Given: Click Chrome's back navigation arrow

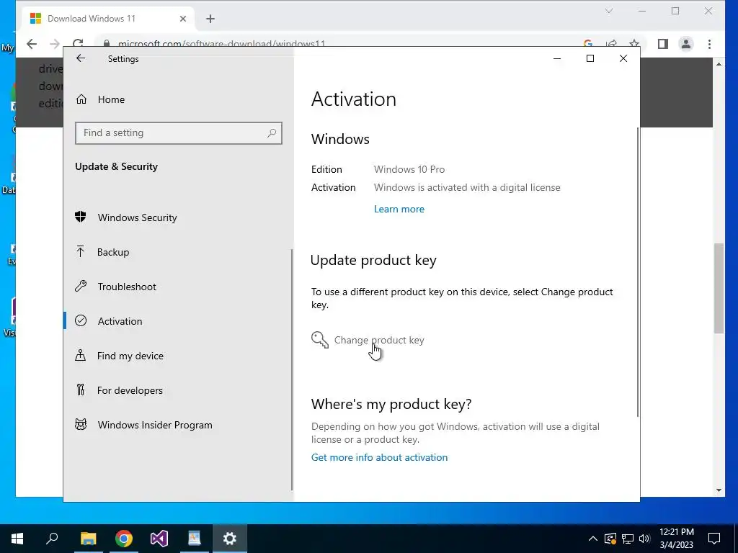Looking at the screenshot, I should [32, 44].
